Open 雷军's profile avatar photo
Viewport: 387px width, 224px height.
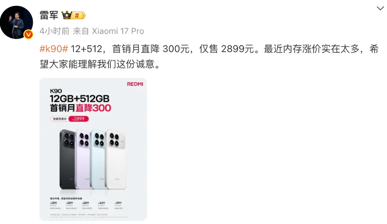(x=17, y=22)
